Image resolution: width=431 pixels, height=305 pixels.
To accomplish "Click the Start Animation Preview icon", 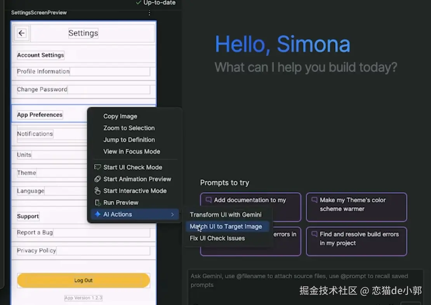I will pyautogui.click(x=97, y=179).
